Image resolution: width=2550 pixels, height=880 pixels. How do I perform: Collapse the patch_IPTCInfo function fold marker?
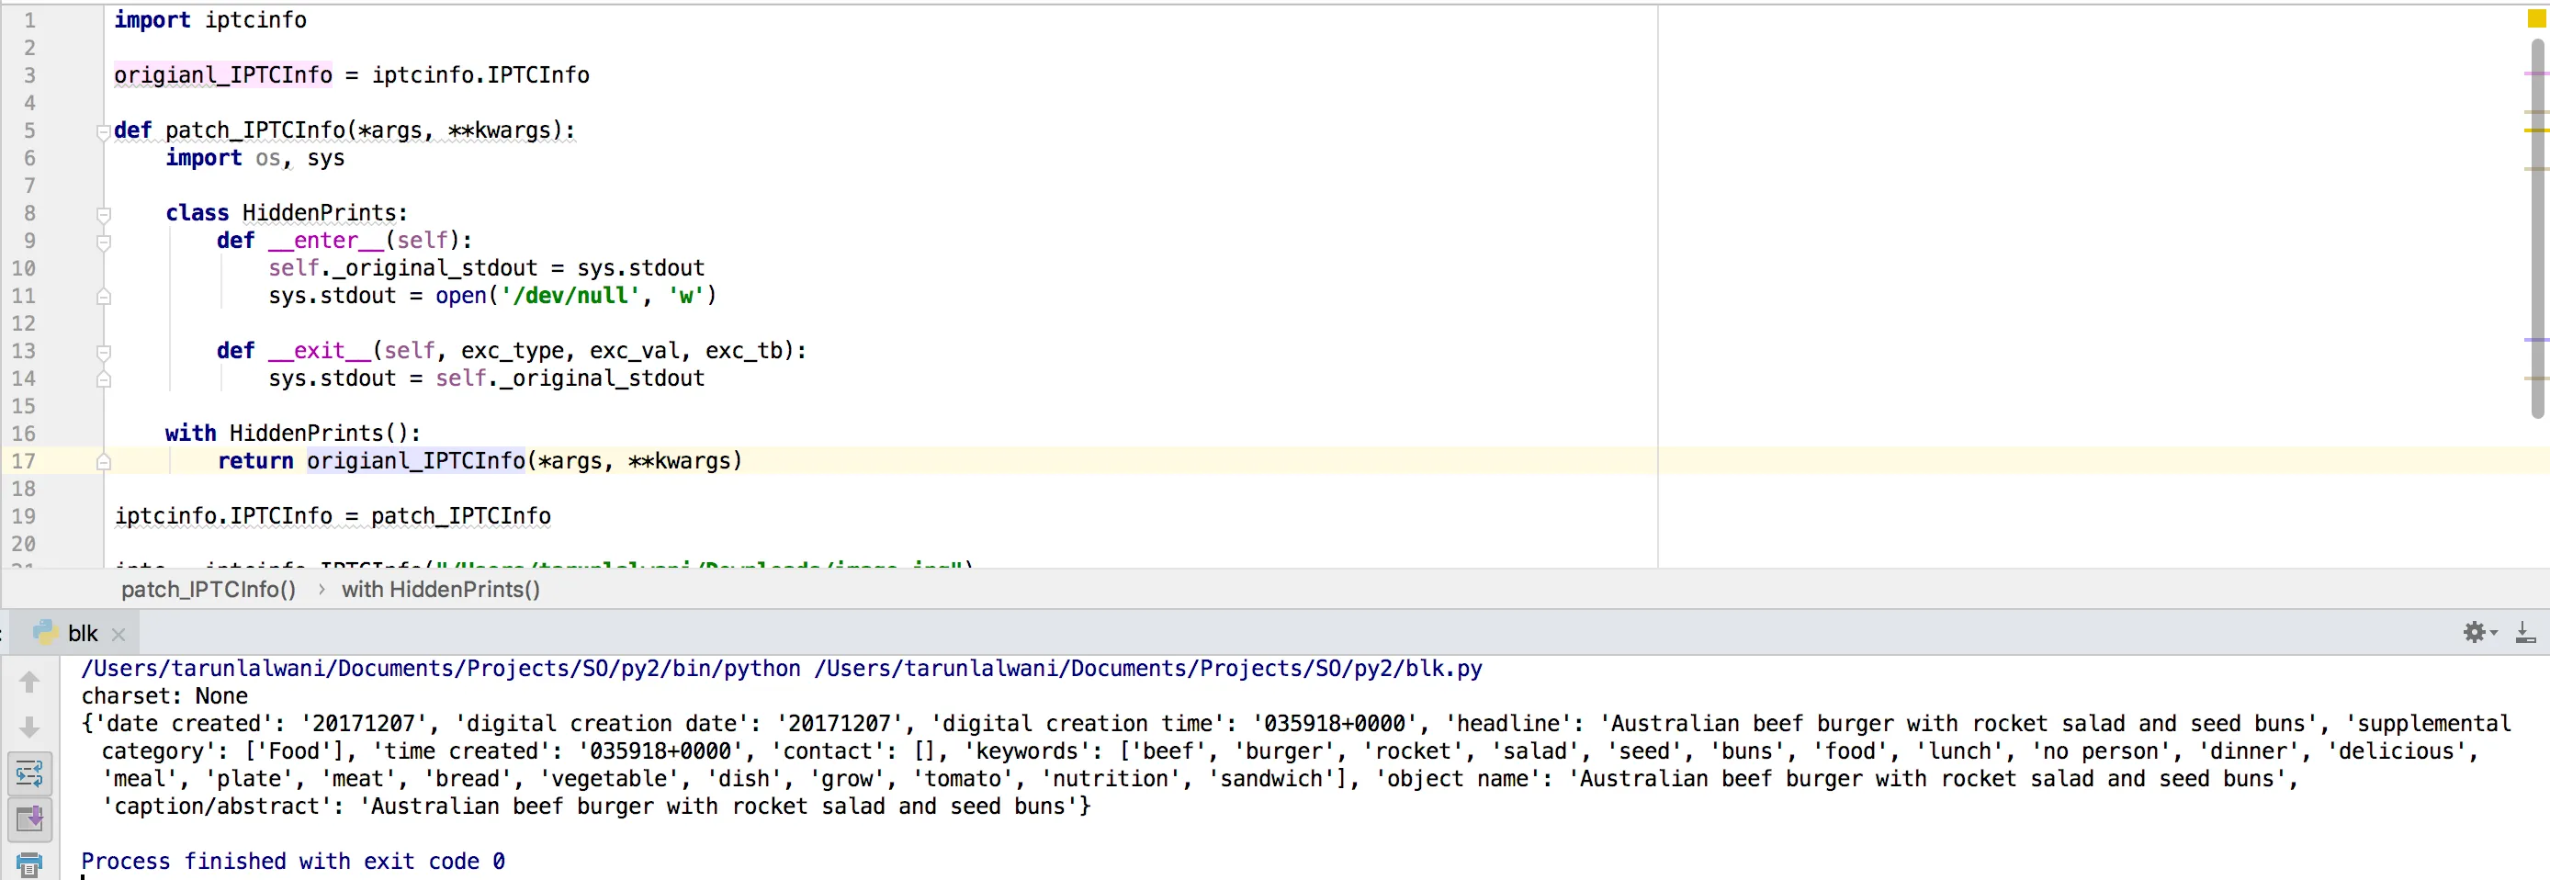click(103, 131)
